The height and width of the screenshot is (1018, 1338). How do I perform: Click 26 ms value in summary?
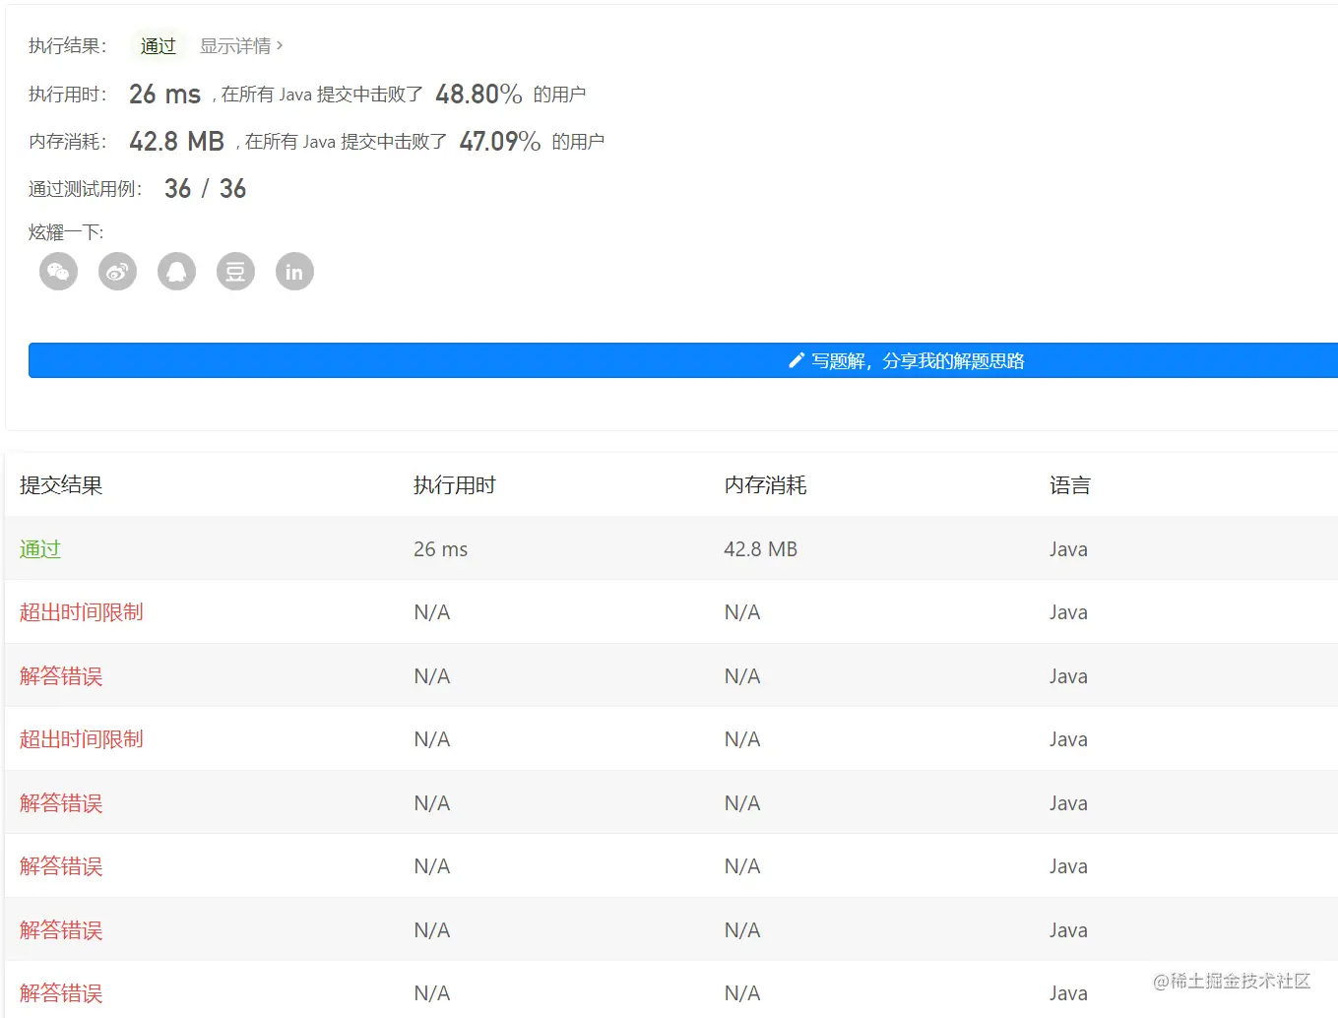pos(165,95)
